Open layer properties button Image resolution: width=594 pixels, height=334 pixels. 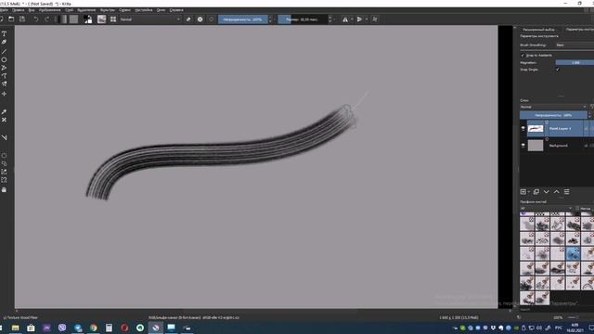[x=567, y=192]
